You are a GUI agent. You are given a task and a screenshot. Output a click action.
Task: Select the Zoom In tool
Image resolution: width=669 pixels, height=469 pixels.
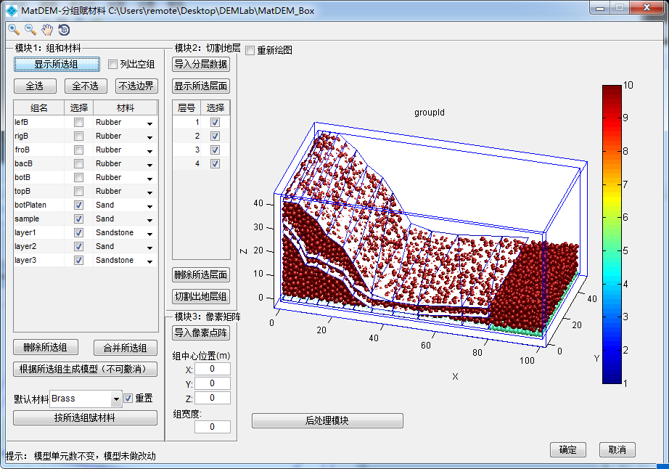coord(14,30)
